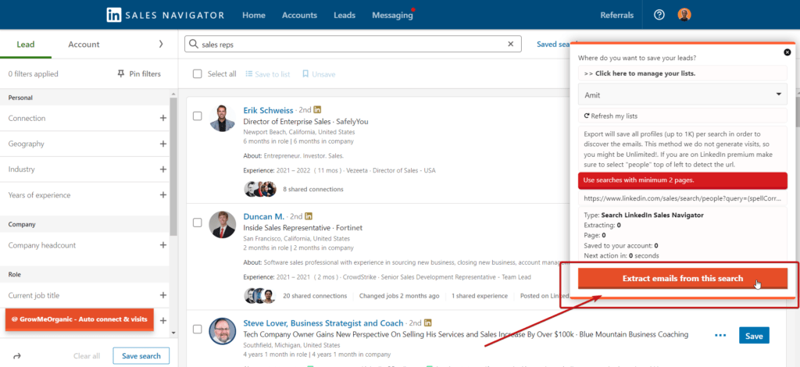Click here to manage your lists
800x367 pixels.
point(683,73)
